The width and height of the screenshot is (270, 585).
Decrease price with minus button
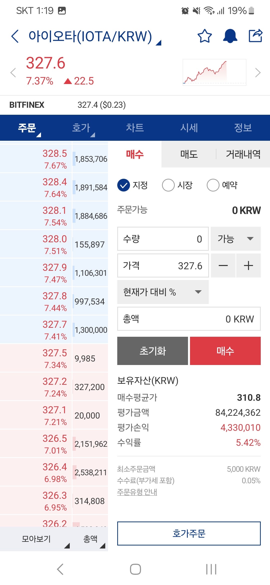click(x=223, y=265)
